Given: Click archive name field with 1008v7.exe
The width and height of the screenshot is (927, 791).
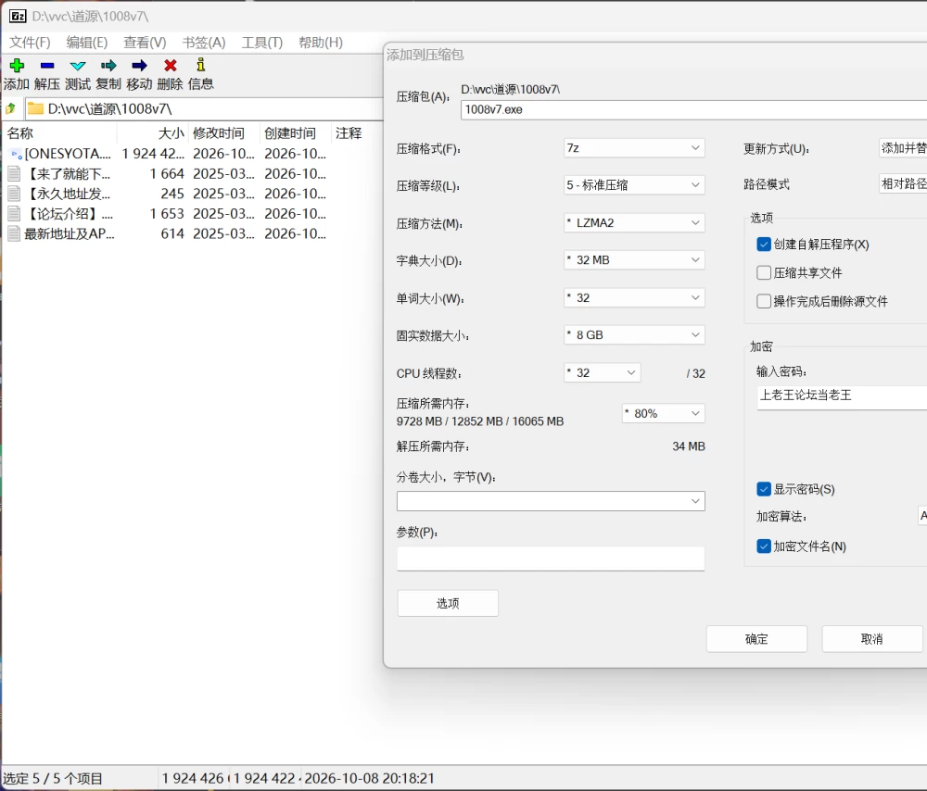Looking at the screenshot, I should [x=693, y=109].
